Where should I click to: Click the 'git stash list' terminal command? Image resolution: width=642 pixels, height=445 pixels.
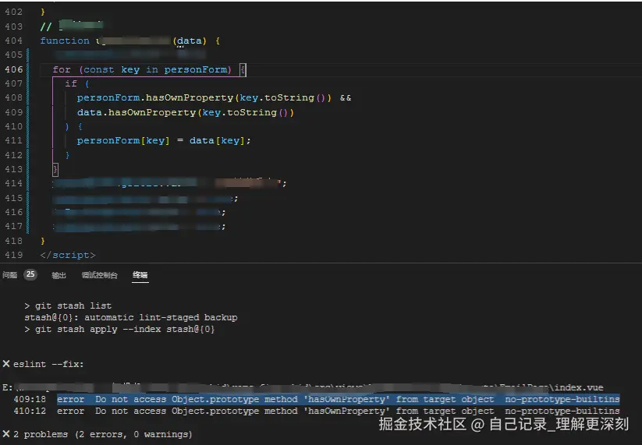(x=73, y=305)
